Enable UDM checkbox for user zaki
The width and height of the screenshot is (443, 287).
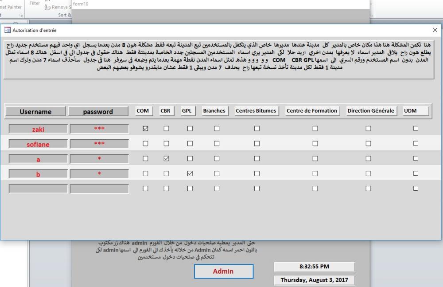416,129
